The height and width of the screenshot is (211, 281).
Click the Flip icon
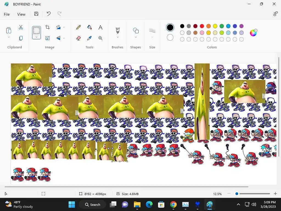click(x=58, y=38)
